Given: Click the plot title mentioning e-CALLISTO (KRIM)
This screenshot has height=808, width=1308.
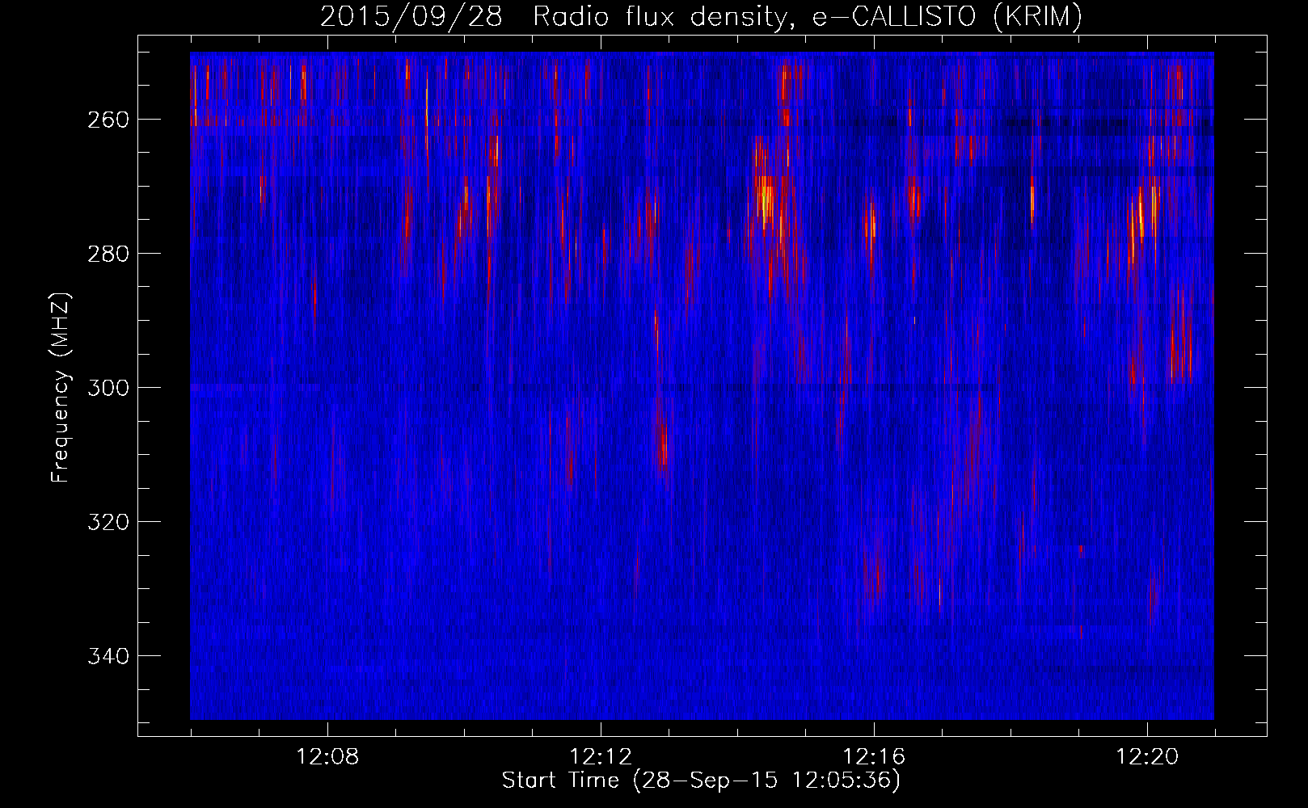Looking at the screenshot, I should click(701, 16).
